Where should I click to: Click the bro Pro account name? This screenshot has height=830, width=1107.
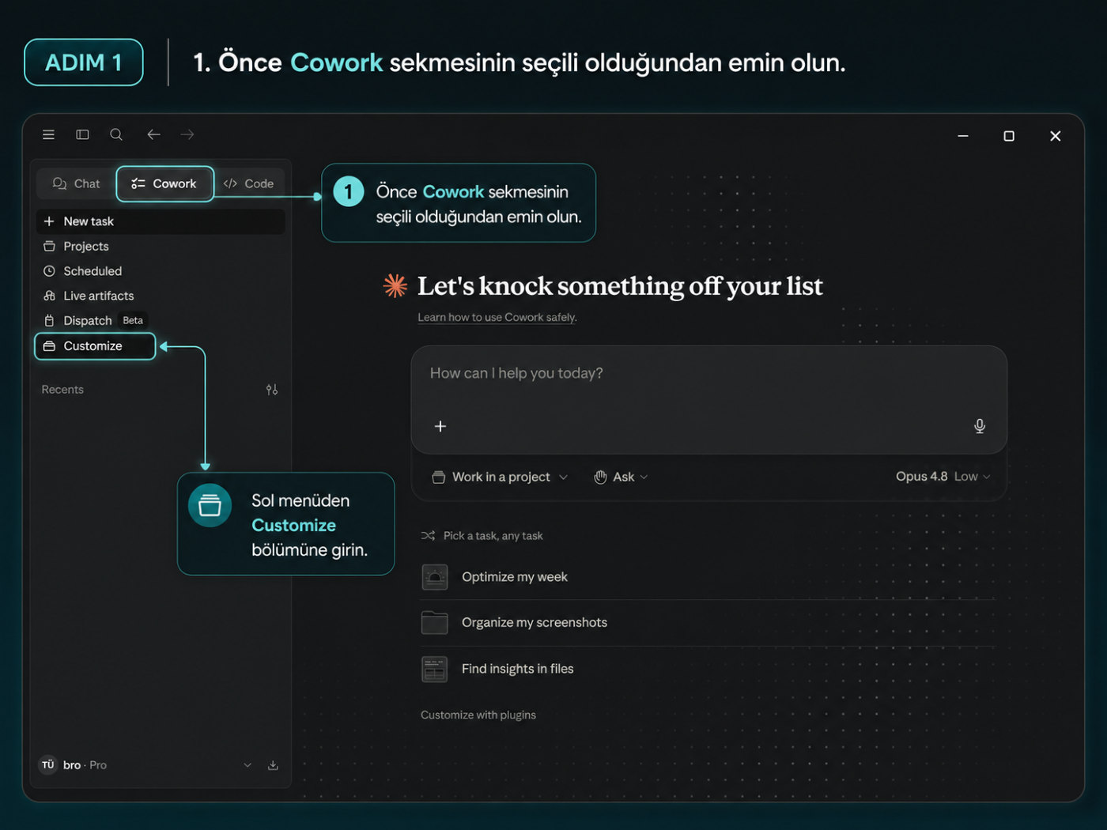click(x=85, y=765)
